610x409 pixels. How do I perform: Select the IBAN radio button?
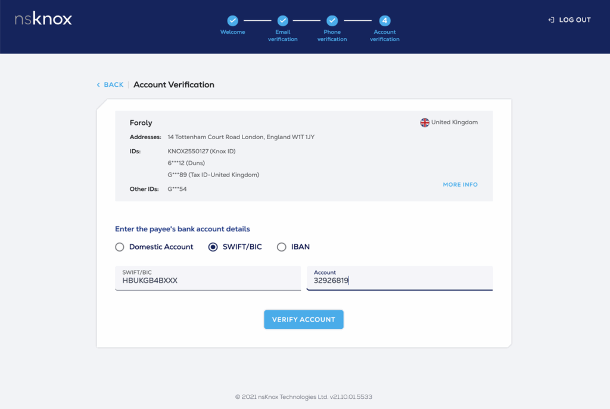click(x=282, y=247)
